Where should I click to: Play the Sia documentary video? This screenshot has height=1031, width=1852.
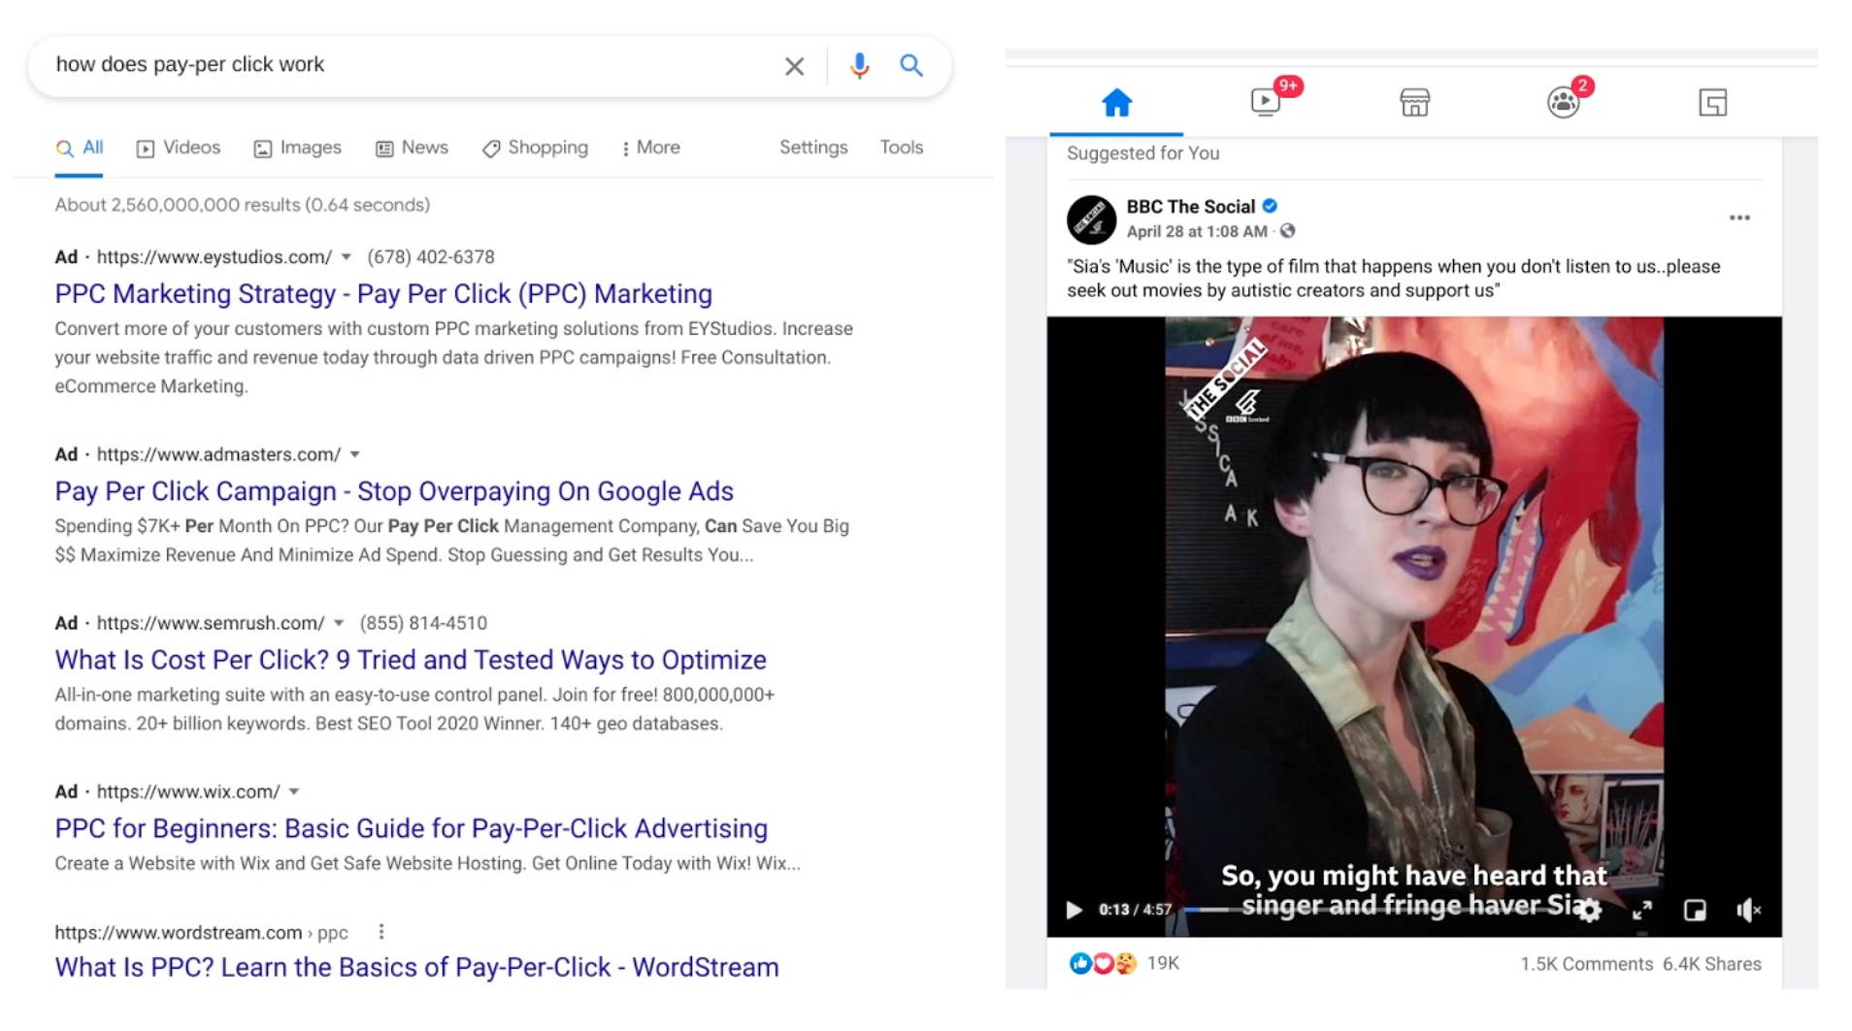pos(1074,911)
